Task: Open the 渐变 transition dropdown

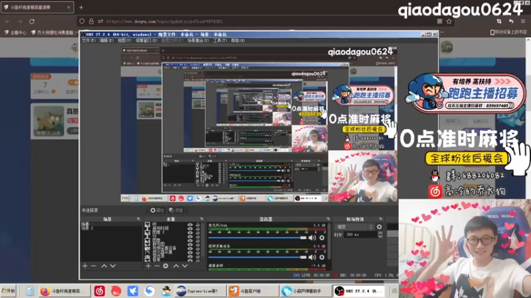Action: pos(354,227)
